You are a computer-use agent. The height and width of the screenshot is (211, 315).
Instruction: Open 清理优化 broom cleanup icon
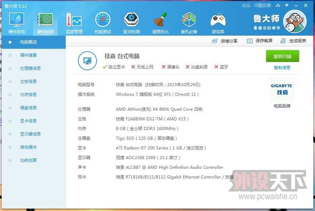(161, 22)
